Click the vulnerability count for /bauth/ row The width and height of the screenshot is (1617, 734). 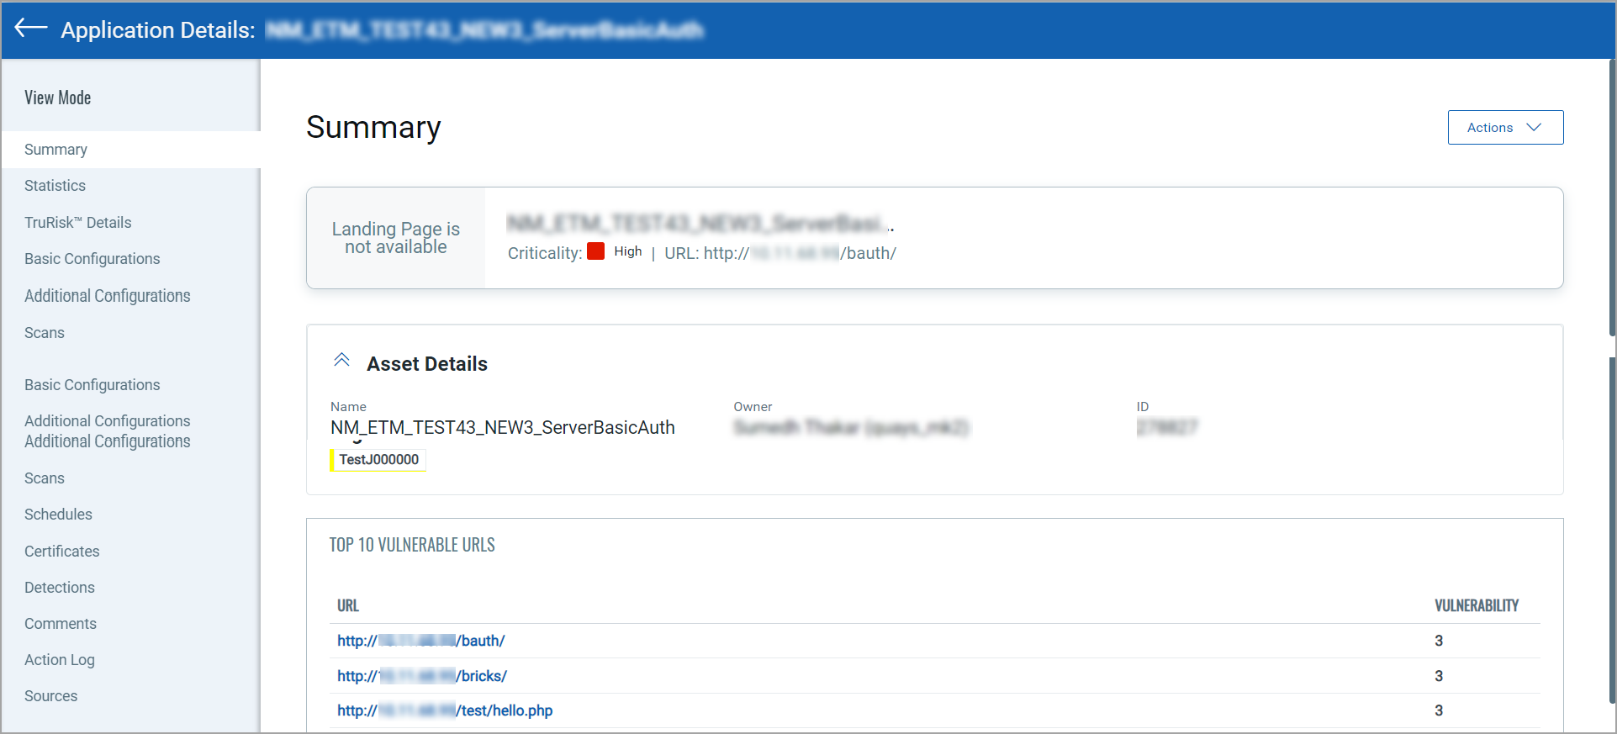click(x=1439, y=641)
